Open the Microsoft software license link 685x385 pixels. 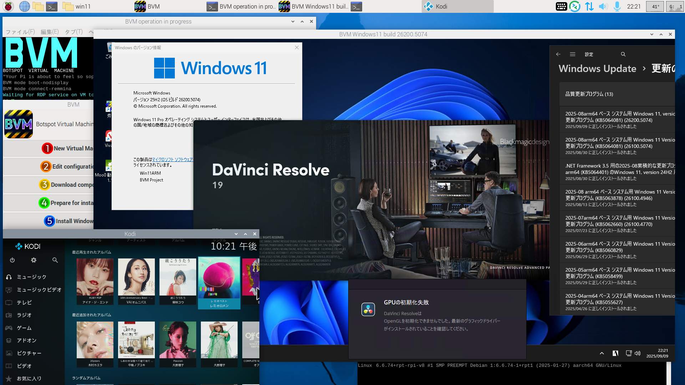173,159
